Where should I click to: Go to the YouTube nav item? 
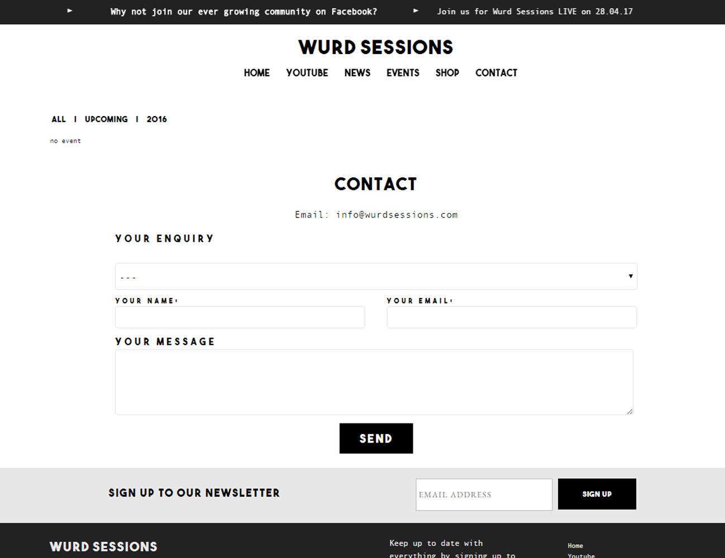click(x=307, y=73)
